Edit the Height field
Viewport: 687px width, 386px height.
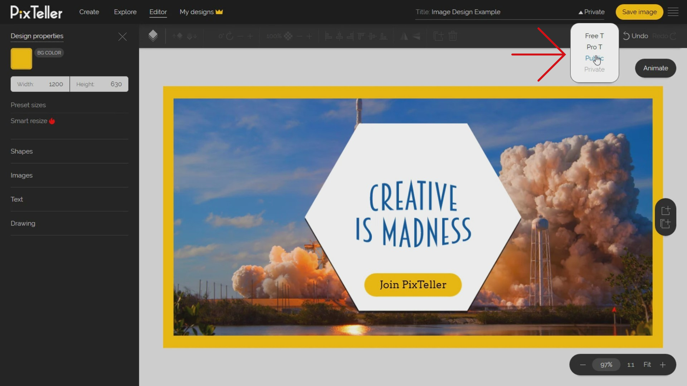point(99,84)
